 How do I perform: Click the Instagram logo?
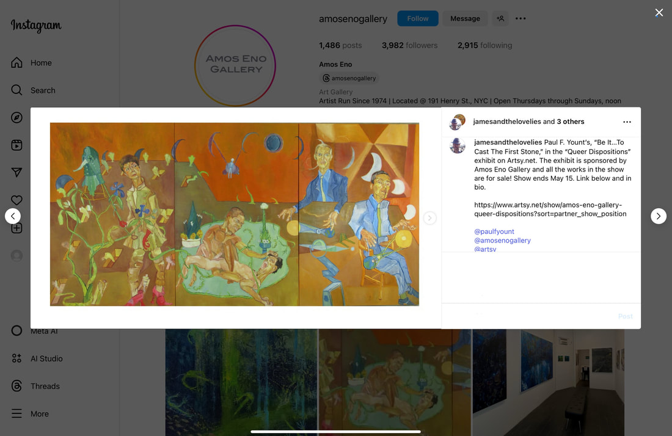pos(36,25)
